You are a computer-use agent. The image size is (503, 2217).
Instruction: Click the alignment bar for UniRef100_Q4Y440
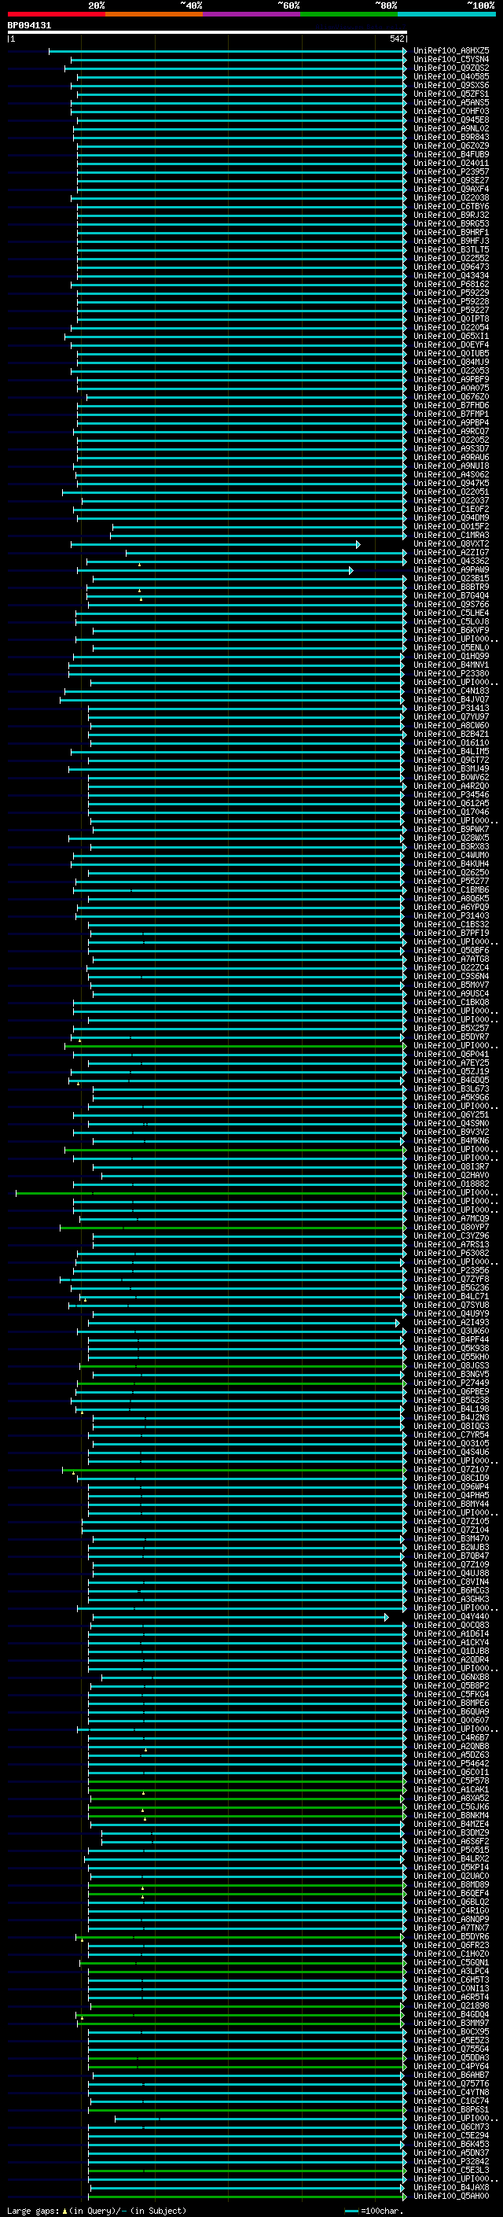coord(240,1616)
